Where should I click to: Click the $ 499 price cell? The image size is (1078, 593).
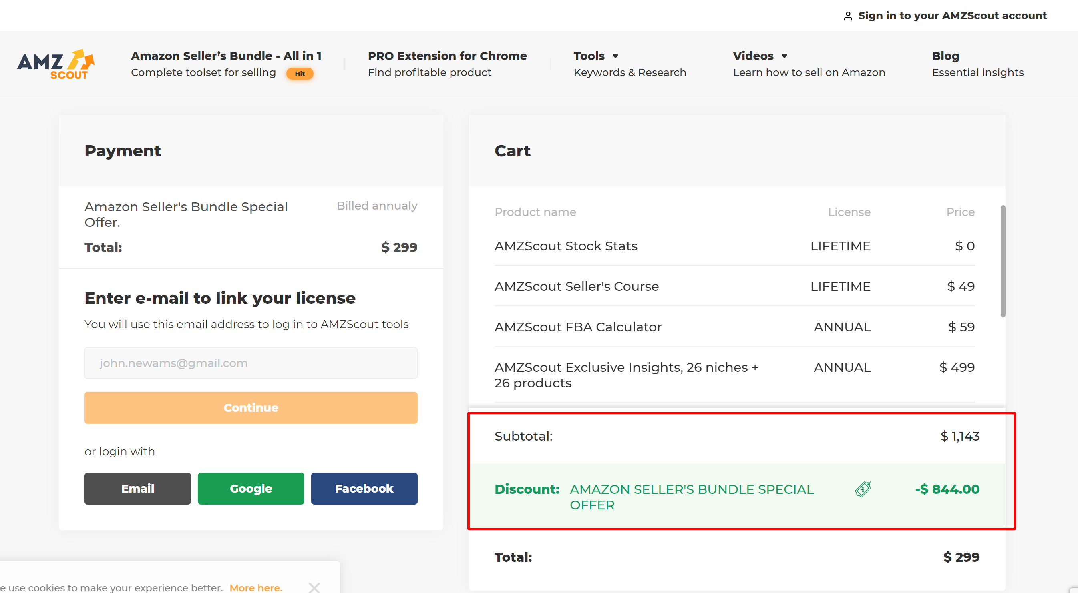point(957,367)
